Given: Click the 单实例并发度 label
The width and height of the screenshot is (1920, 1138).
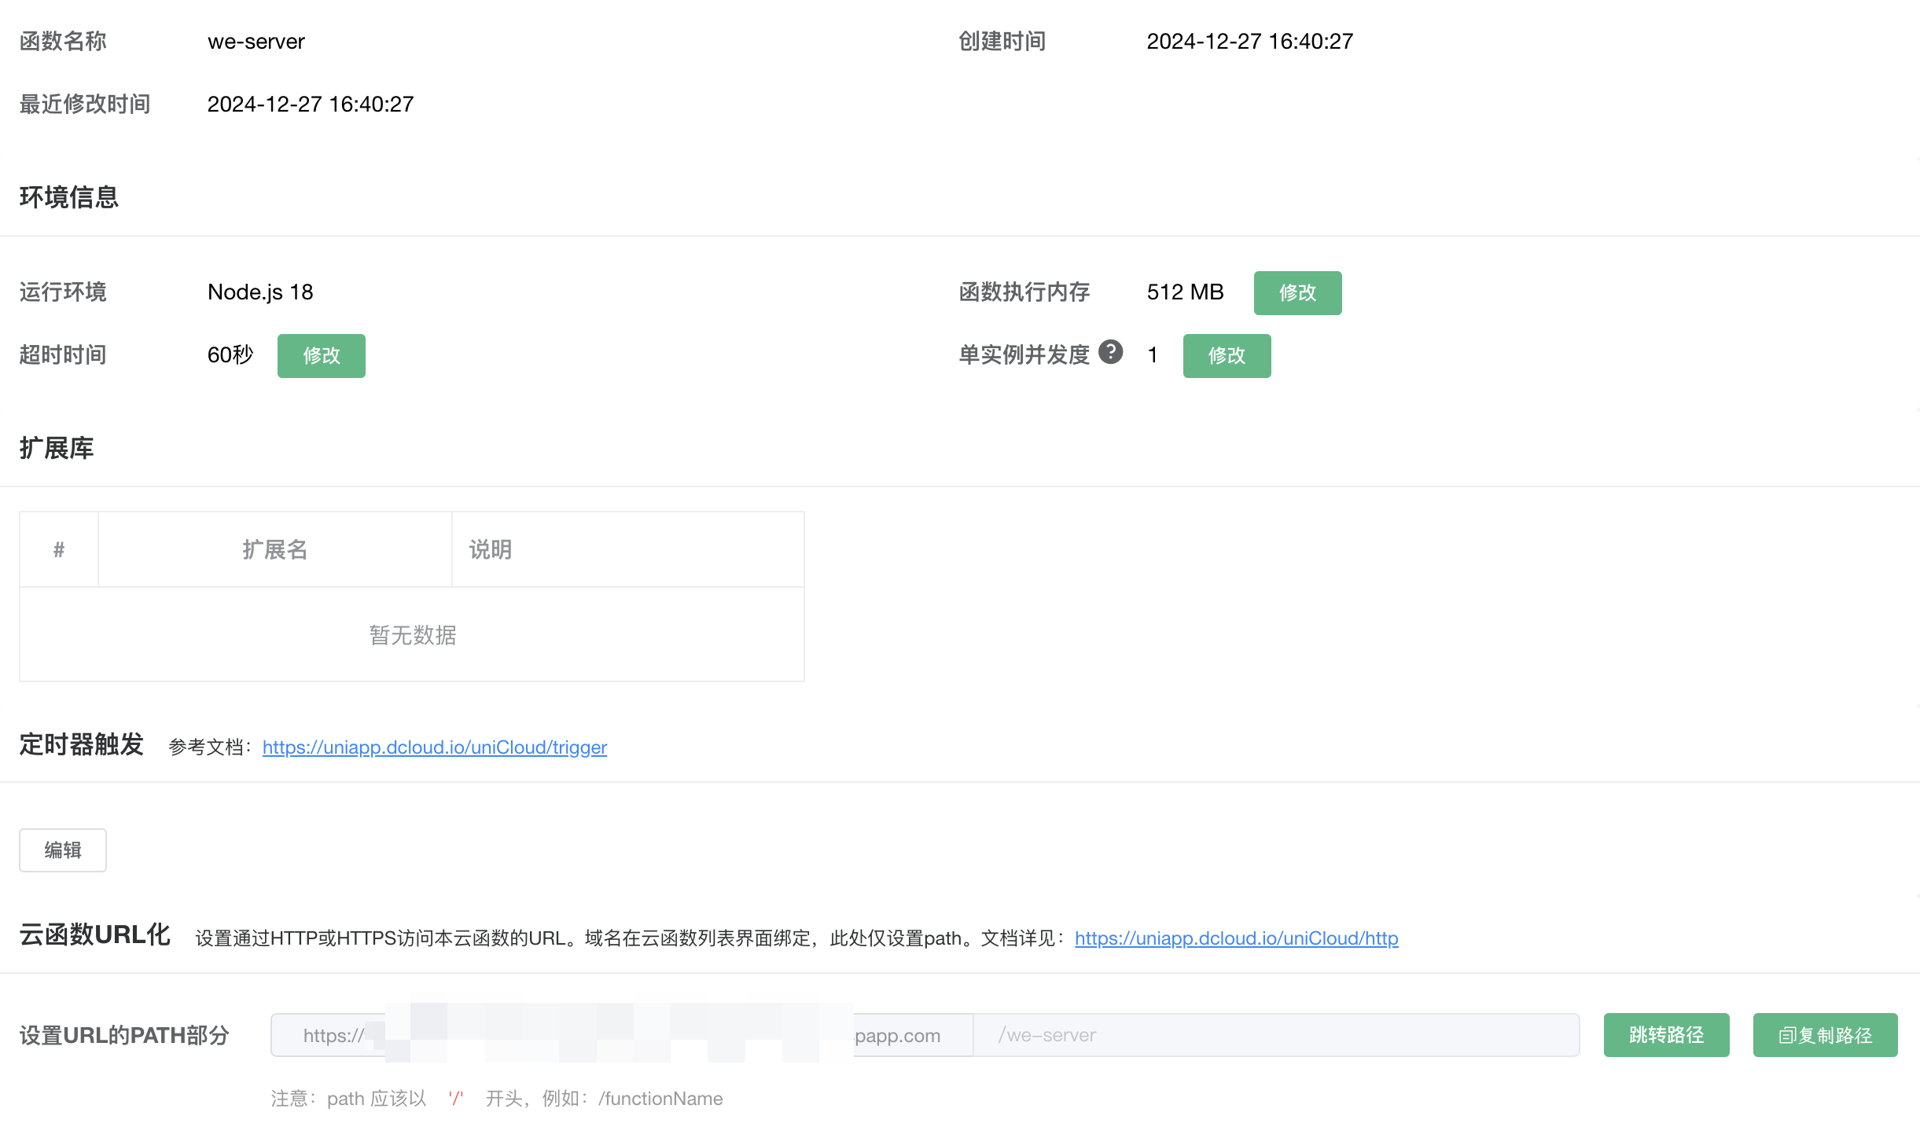Looking at the screenshot, I should 1024,354.
